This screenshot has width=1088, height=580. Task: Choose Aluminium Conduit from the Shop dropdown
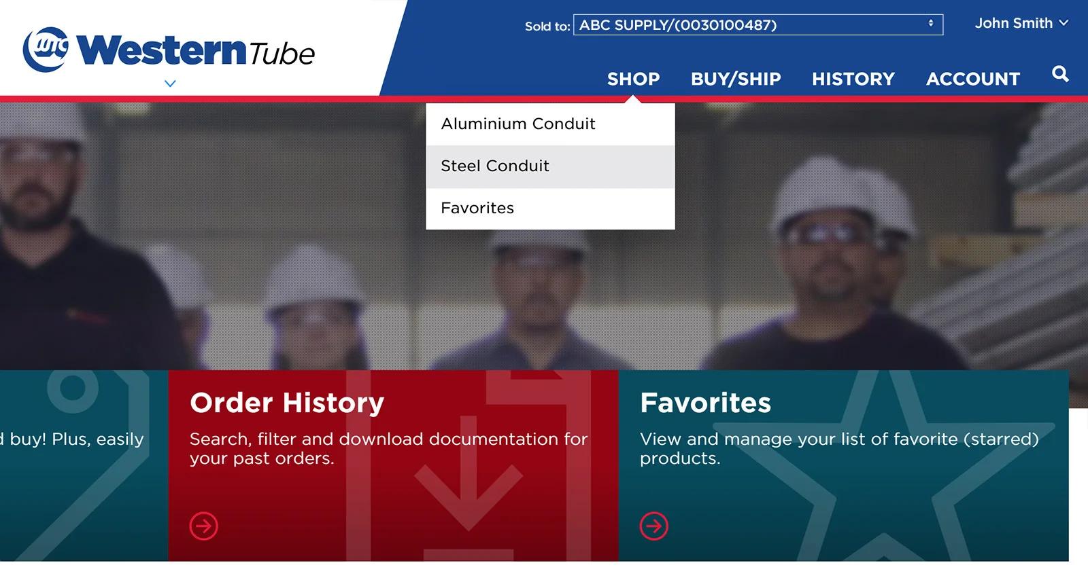517,124
